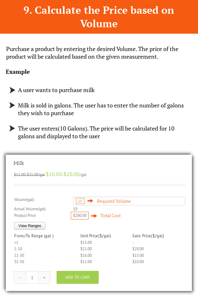Screen dimensions: 198x307
Task: Click the Milk product title
Action: (19, 163)
